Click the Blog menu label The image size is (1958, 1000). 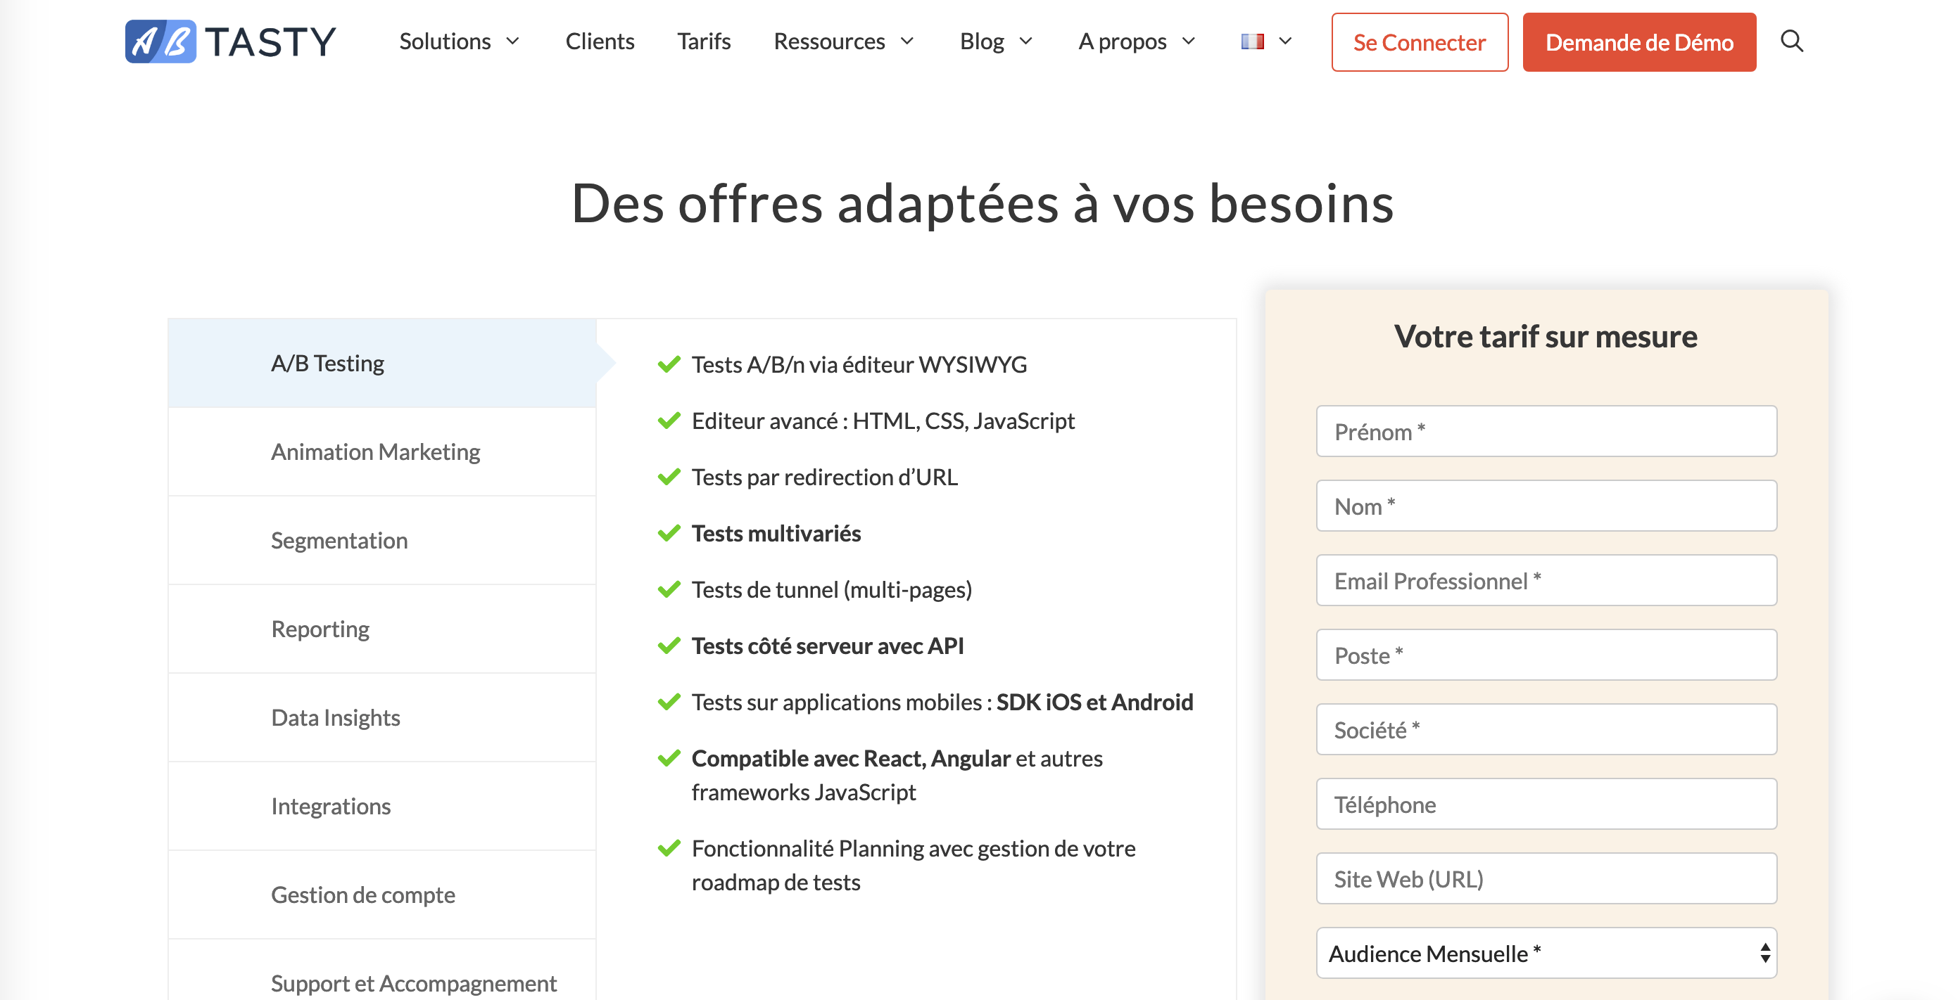click(981, 41)
